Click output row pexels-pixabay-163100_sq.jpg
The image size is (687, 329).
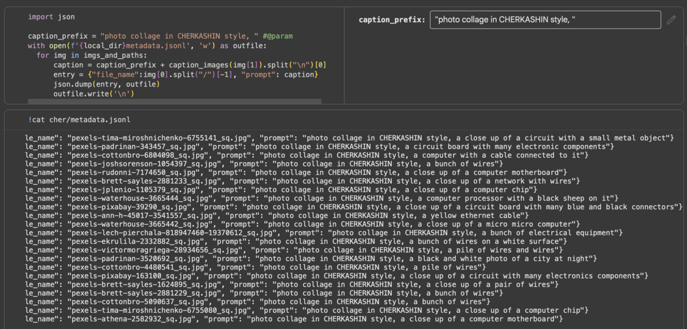tap(336, 276)
